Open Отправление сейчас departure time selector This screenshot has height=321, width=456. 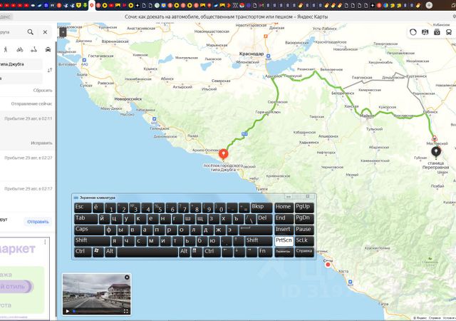(31, 103)
